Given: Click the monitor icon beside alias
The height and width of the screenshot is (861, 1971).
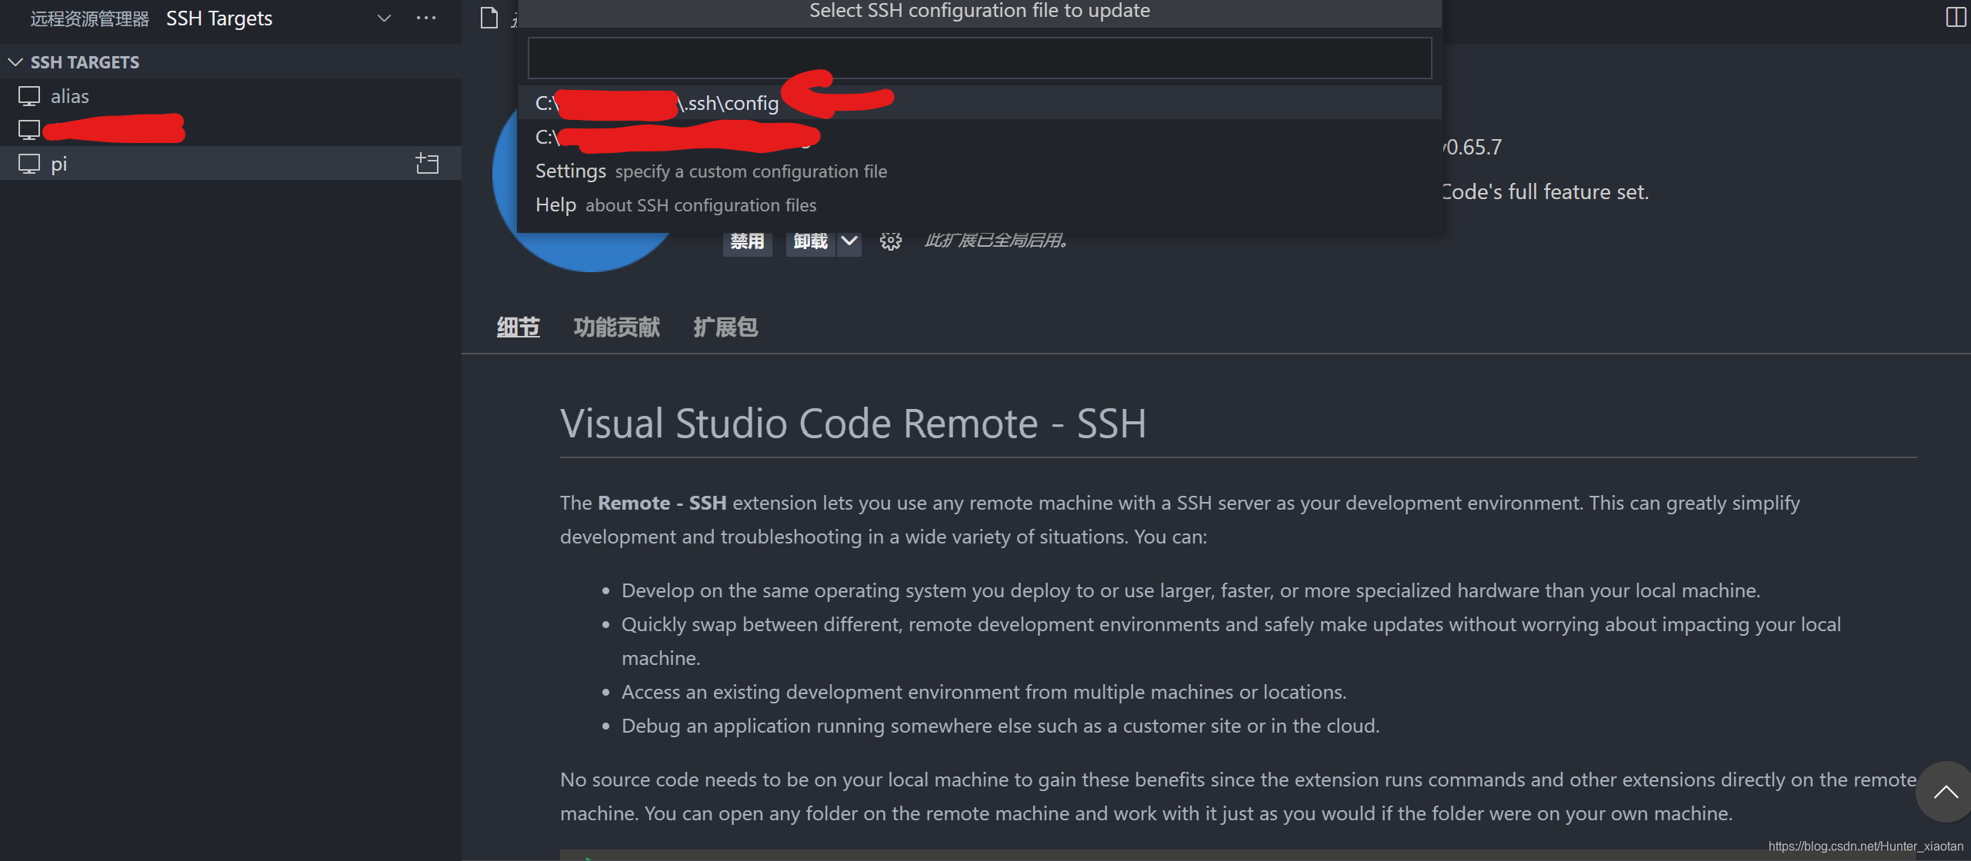Looking at the screenshot, I should coord(29,96).
